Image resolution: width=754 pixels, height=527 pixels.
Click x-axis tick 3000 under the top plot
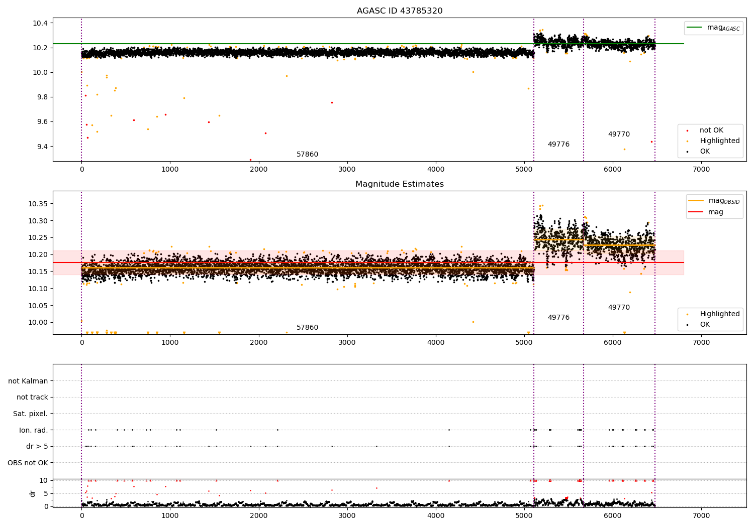(347, 170)
